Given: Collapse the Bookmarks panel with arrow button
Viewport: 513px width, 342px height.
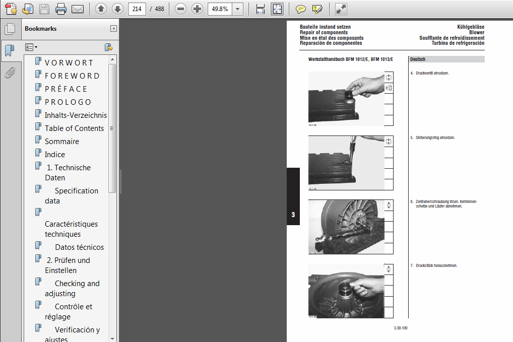Looking at the screenshot, I should tap(113, 28).
